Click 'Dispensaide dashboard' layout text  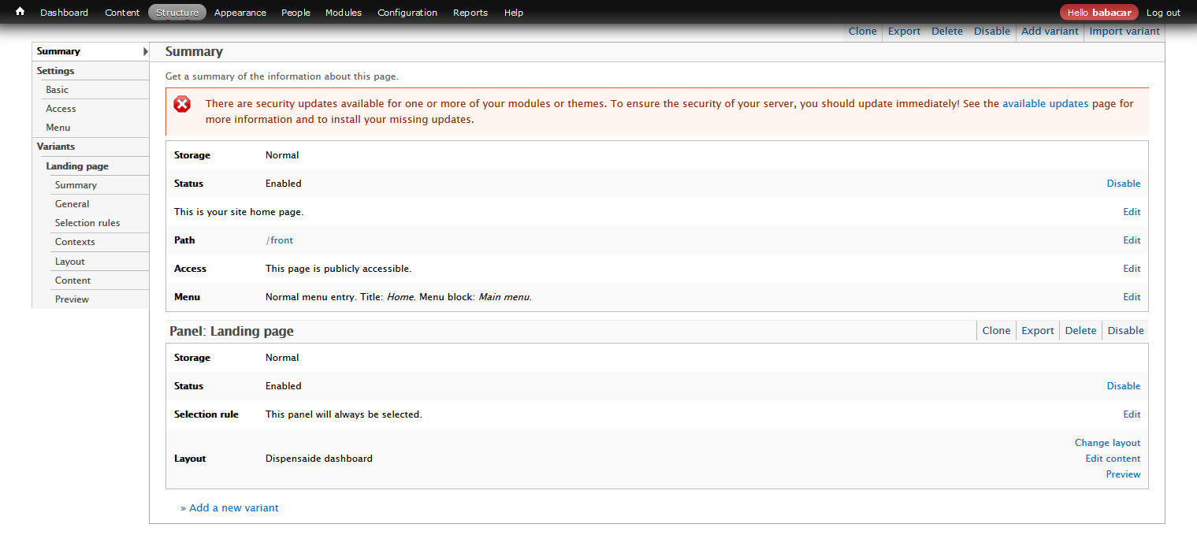(x=319, y=459)
